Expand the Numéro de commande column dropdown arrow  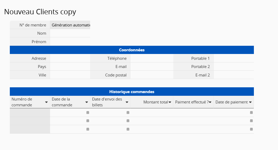pos(46,102)
